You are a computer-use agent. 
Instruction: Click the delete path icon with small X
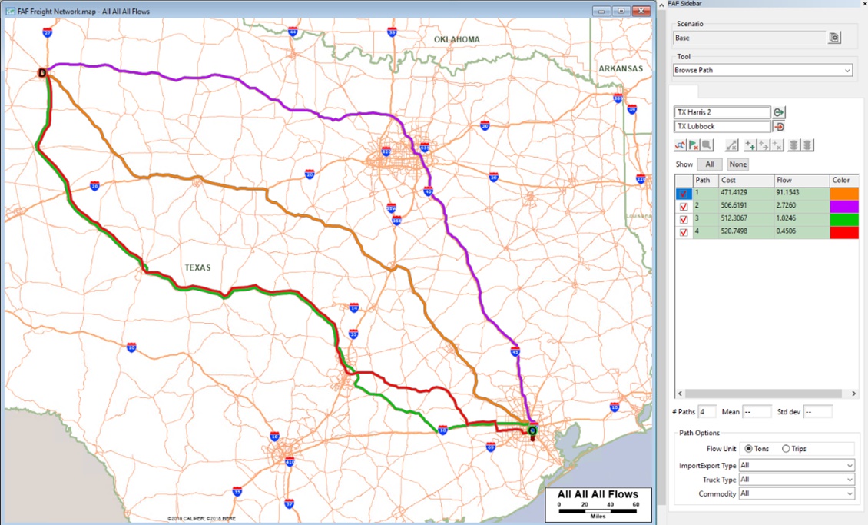pos(775,145)
